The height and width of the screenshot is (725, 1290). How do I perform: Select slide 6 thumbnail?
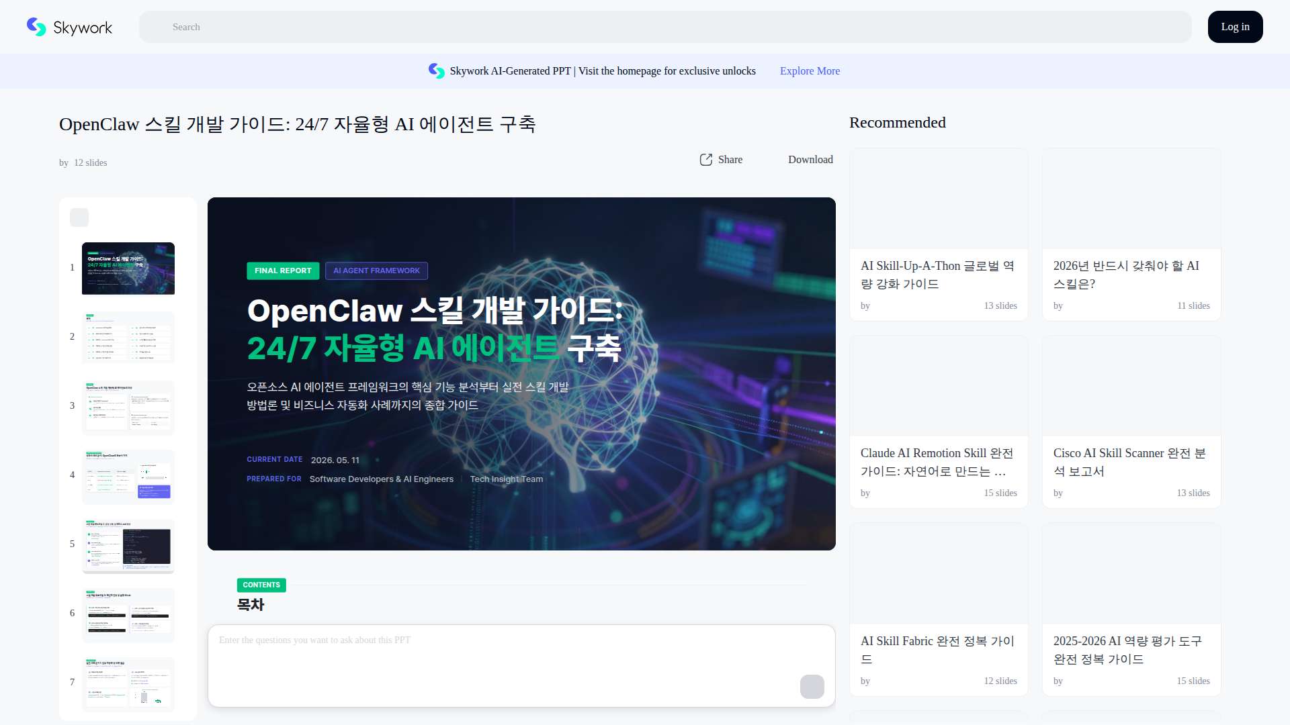point(128,614)
